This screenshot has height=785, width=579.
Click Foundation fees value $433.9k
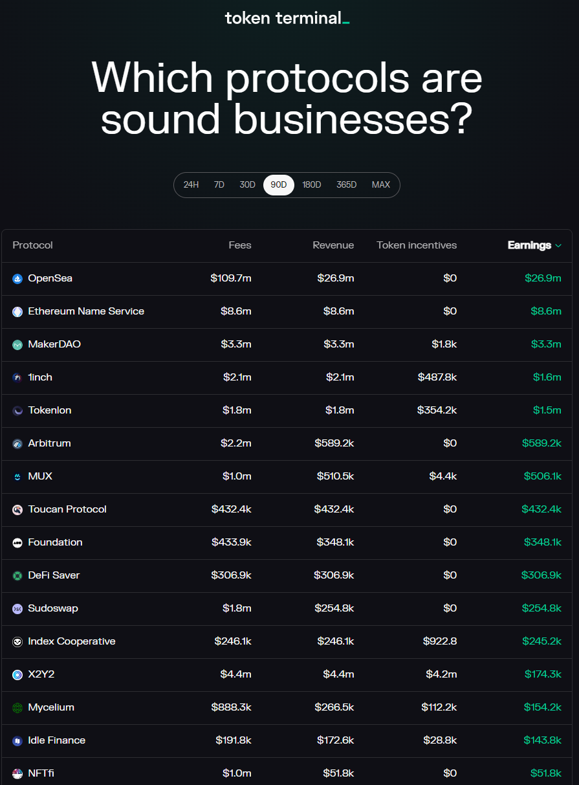232,542
